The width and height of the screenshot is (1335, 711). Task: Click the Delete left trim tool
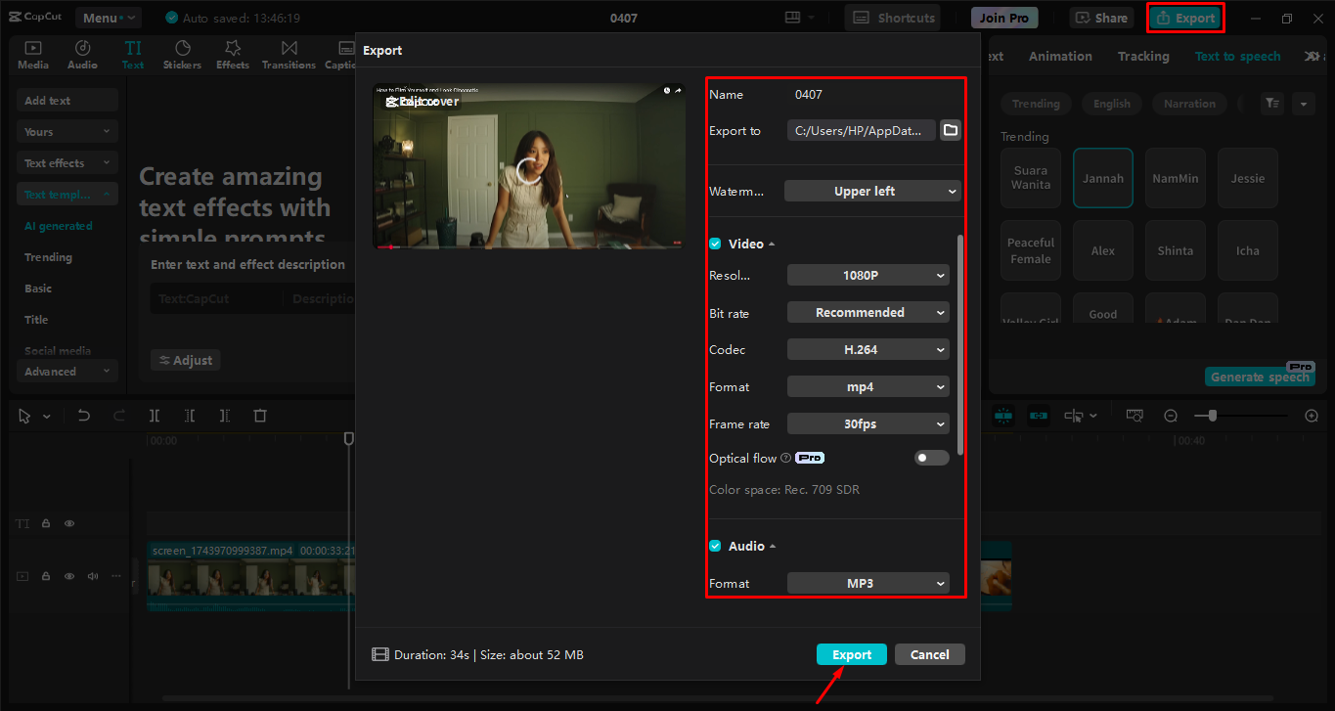pos(190,416)
